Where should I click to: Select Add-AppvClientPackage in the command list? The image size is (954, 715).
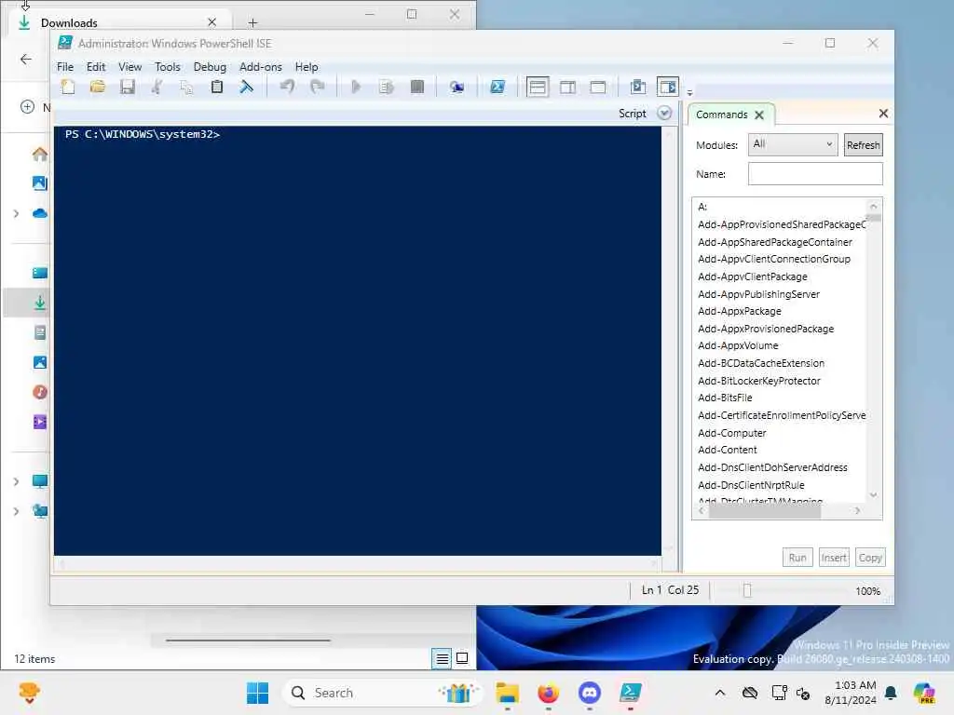tap(753, 277)
